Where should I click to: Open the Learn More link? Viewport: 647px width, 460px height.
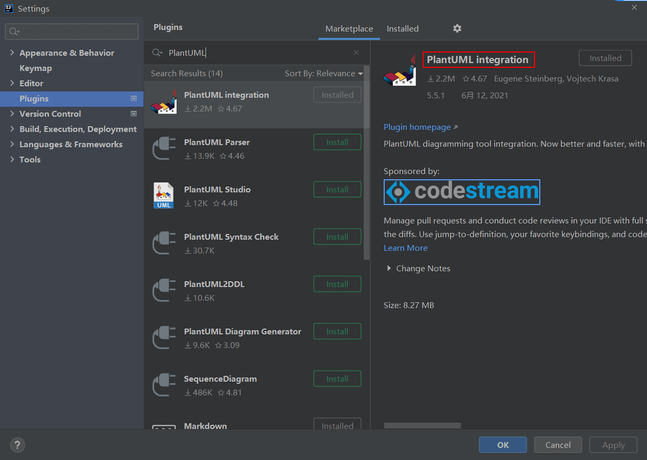tap(406, 248)
